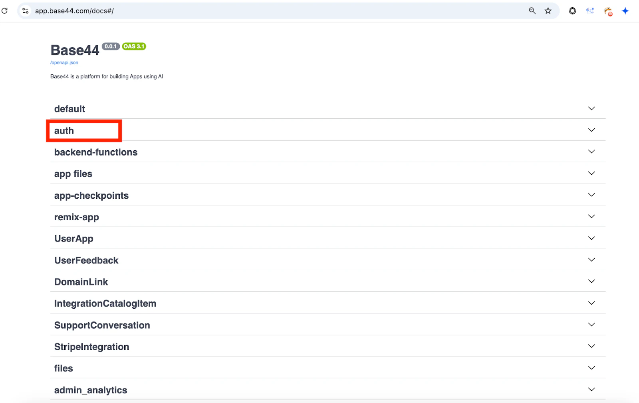Select the DomainLink tag heading
The image size is (639, 403).
coord(81,282)
